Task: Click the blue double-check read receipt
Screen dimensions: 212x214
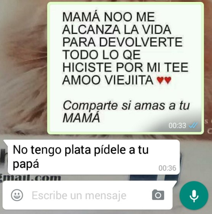Action: 193,125
